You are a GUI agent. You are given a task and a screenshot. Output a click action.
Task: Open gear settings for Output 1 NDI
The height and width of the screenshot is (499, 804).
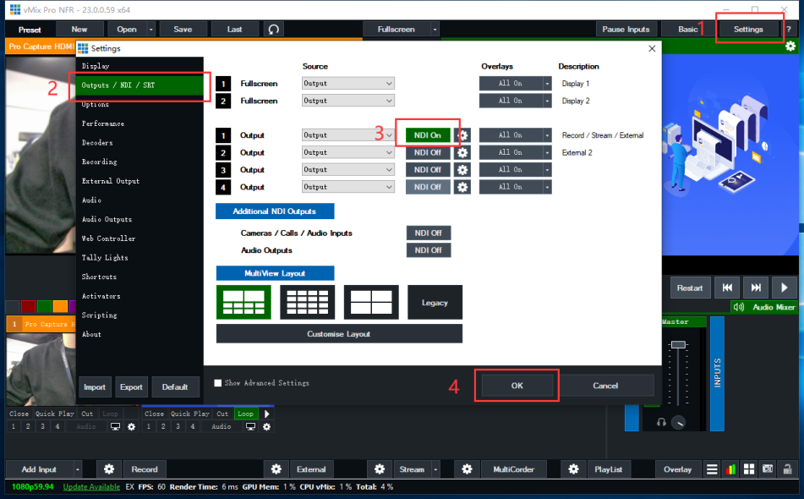462,135
